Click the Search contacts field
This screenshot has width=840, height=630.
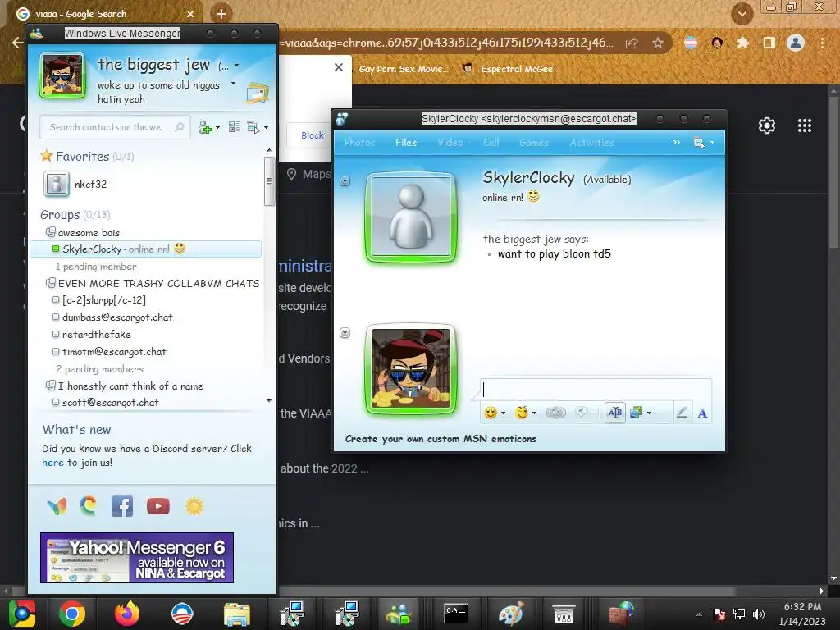115,127
